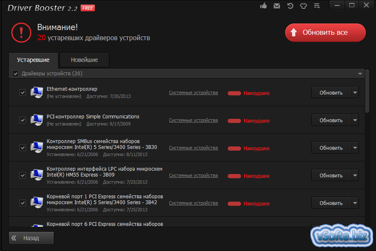The height and width of the screenshot is (251, 376).
Task: Click the thumbs-up like icon
Action: [x=263, y=5]
